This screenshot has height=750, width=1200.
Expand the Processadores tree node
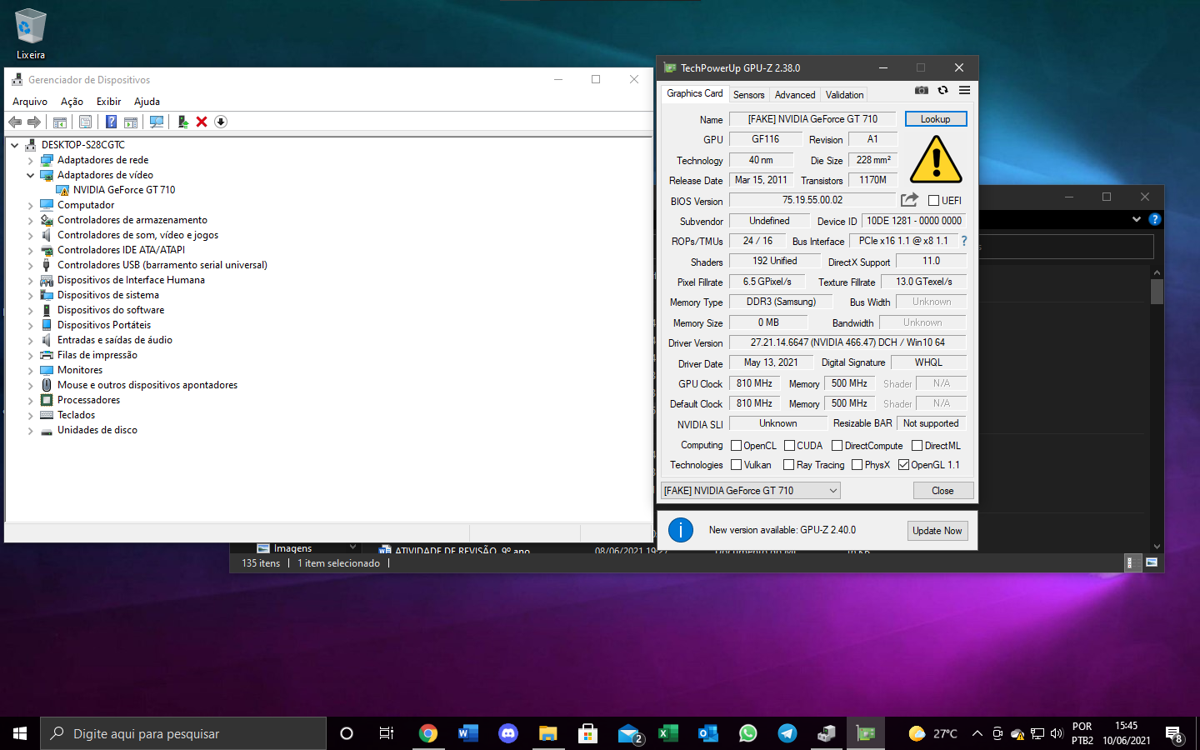(x=31, y=401)
